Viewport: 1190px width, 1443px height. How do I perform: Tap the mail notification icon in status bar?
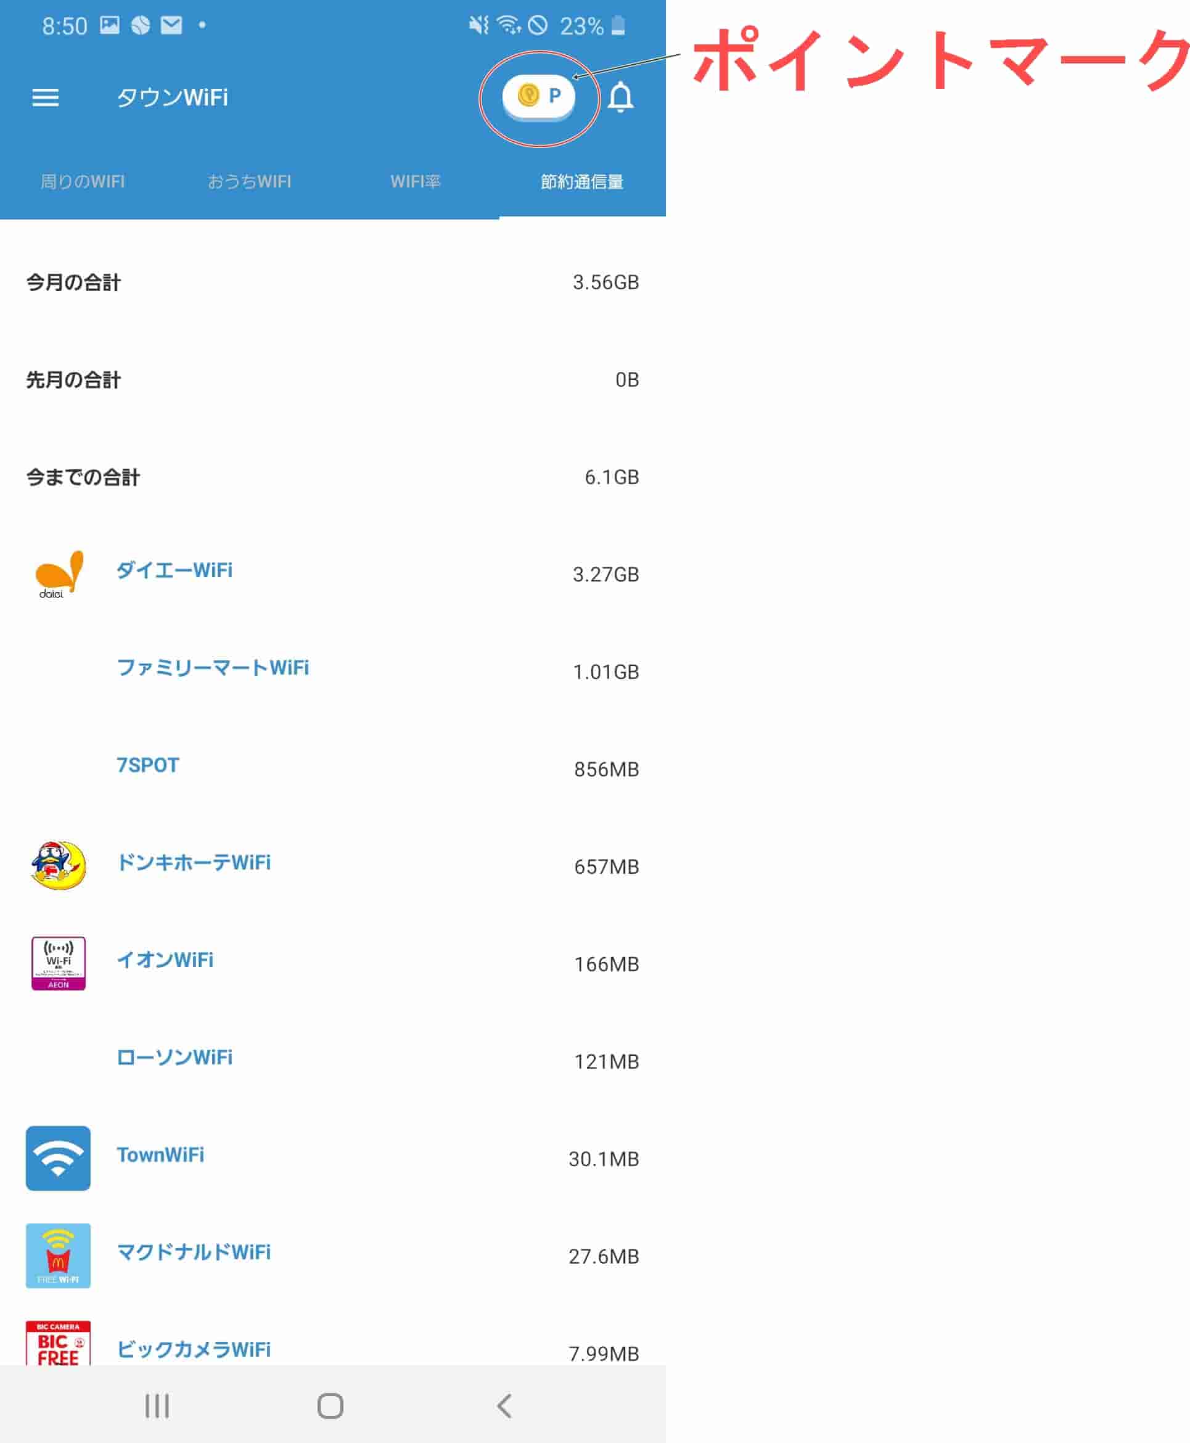tap(171, 25)
